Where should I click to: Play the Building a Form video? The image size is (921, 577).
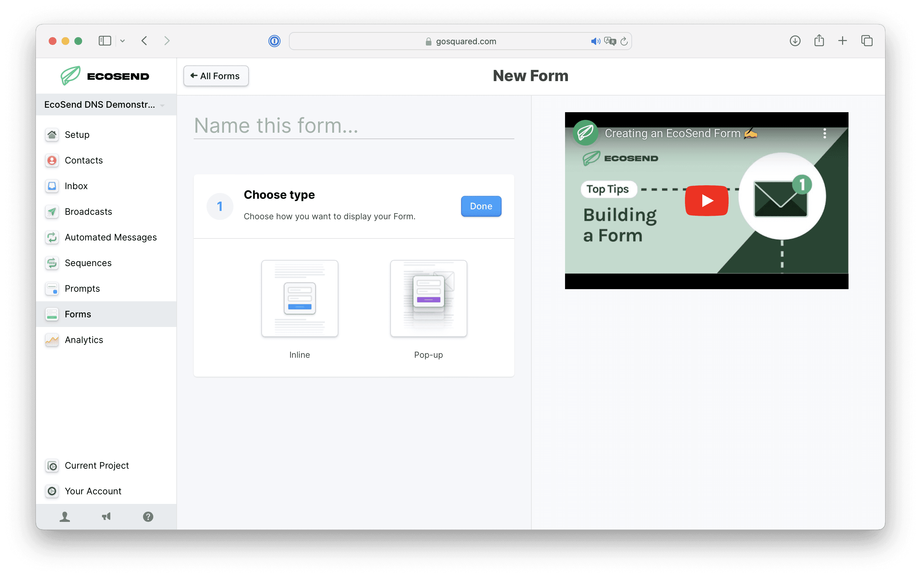click(706, 200)
